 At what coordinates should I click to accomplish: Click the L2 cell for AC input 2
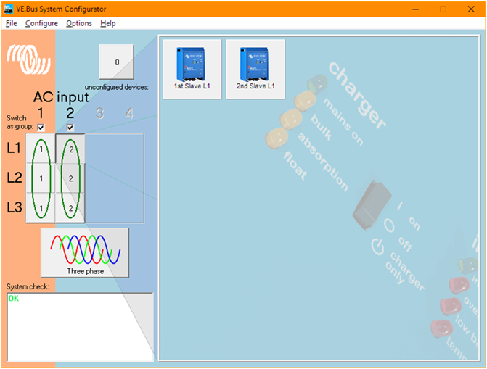[x=70, y=178]
